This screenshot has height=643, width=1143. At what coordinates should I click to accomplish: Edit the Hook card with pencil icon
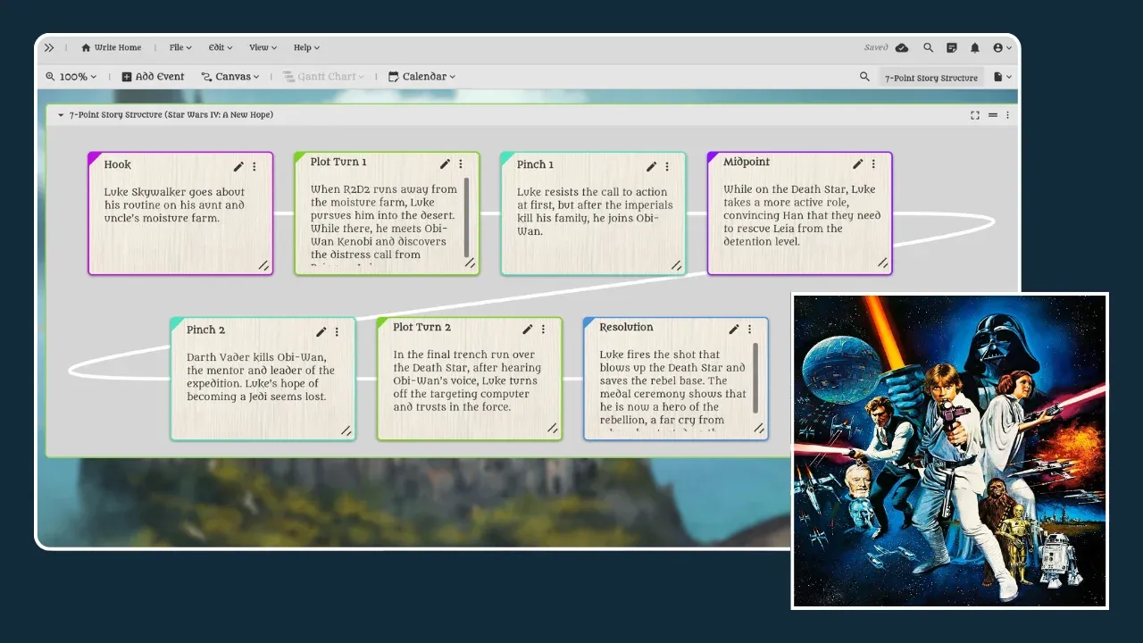click(238, 166)
